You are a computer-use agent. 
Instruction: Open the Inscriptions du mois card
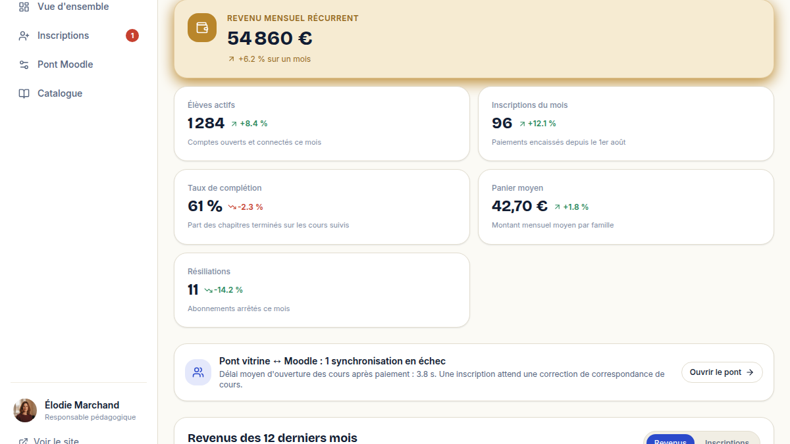(x=626, y=124)
